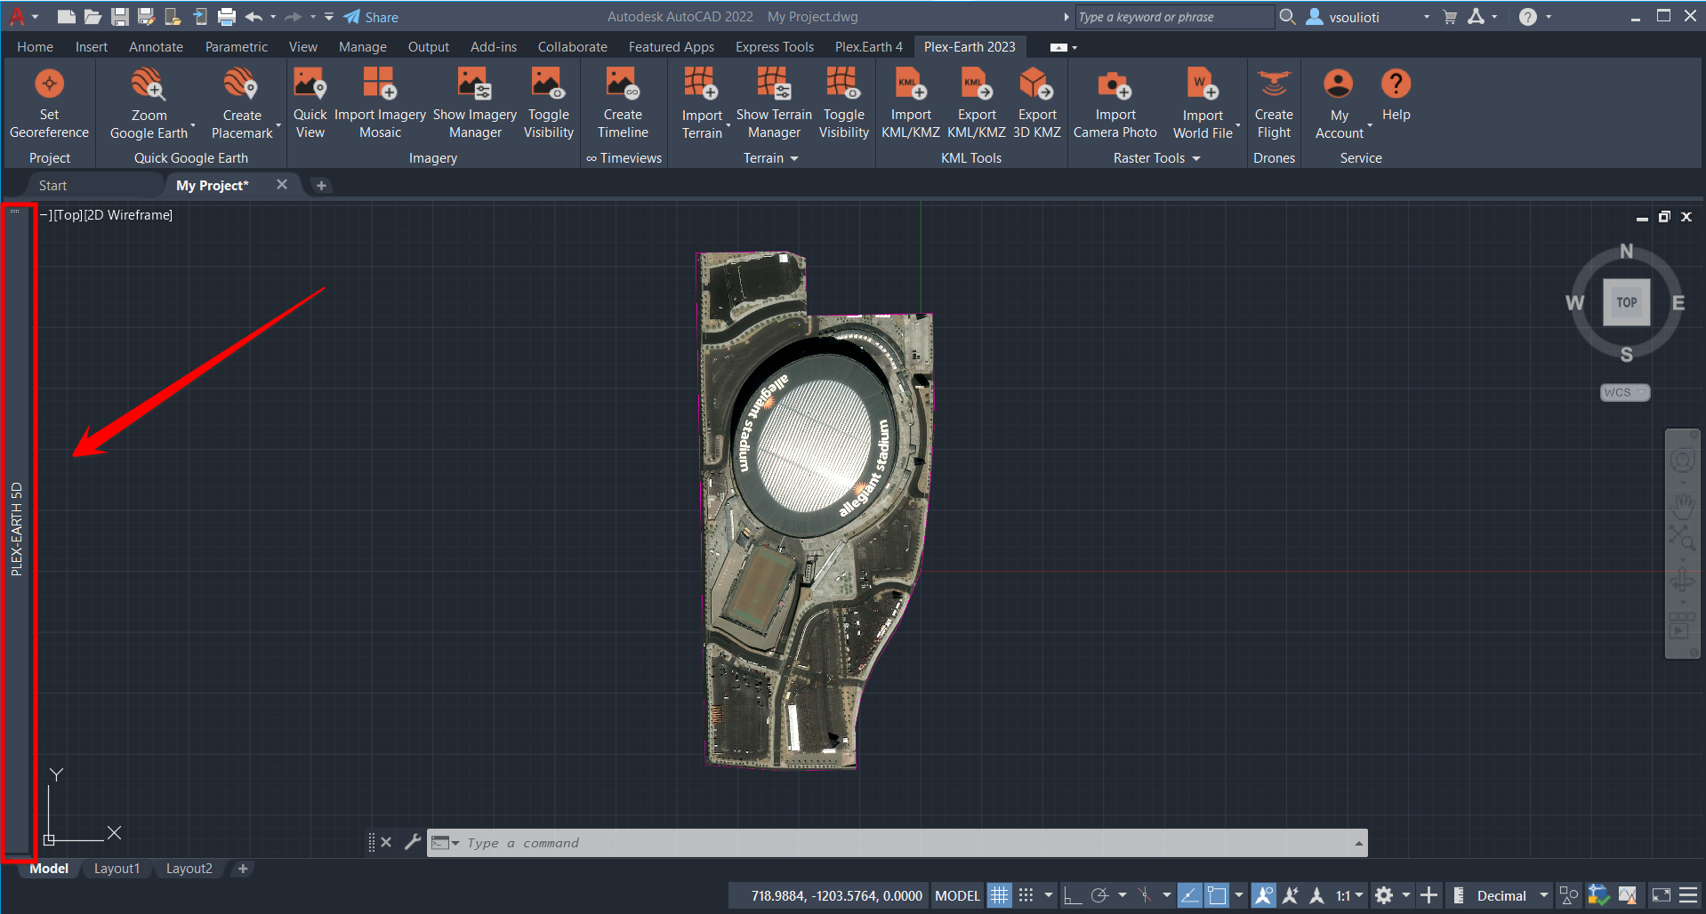1706x914 pixels.
Task: Open the Import World File dropdown arrow
Action: pos(1237,126)
